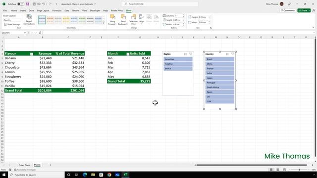Select Portugal in the Country slicer
317x178 pixels.
tap(220, 83)
